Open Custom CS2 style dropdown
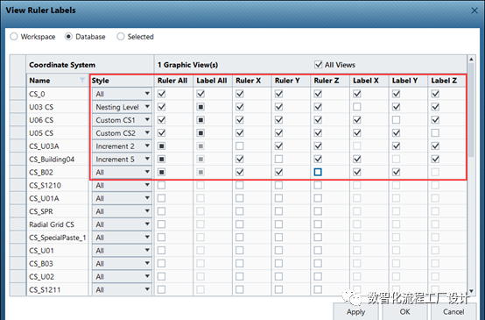The height and width of the screenshot is (320, 485). pos(122,133)
